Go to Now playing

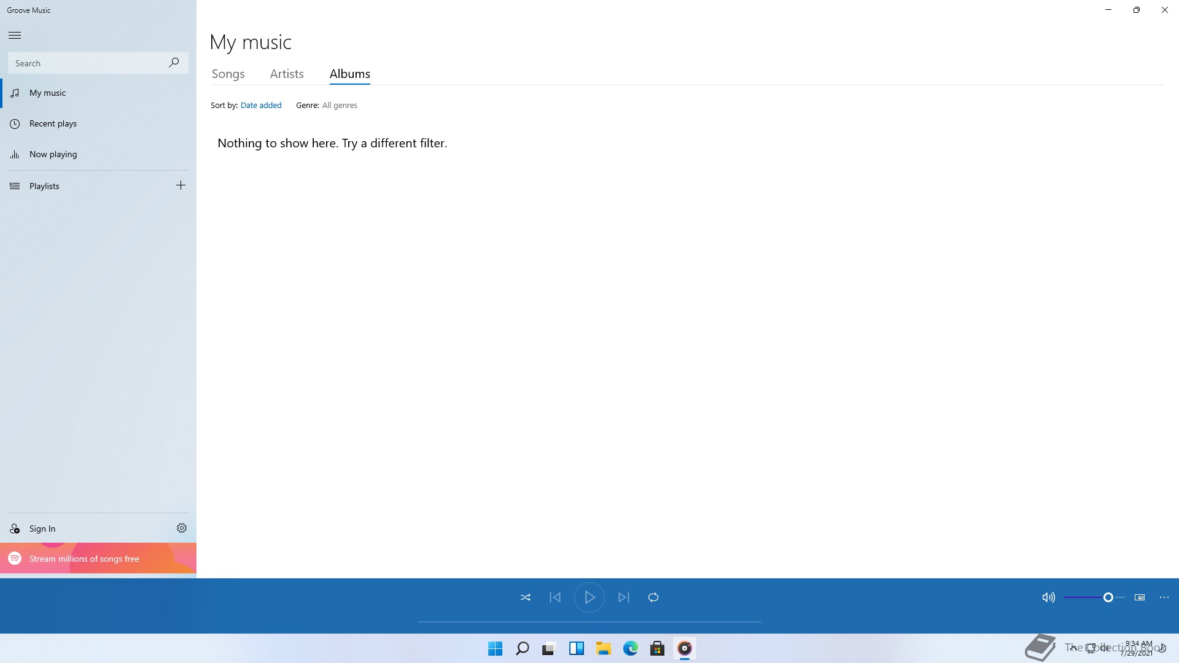(98, 154)
